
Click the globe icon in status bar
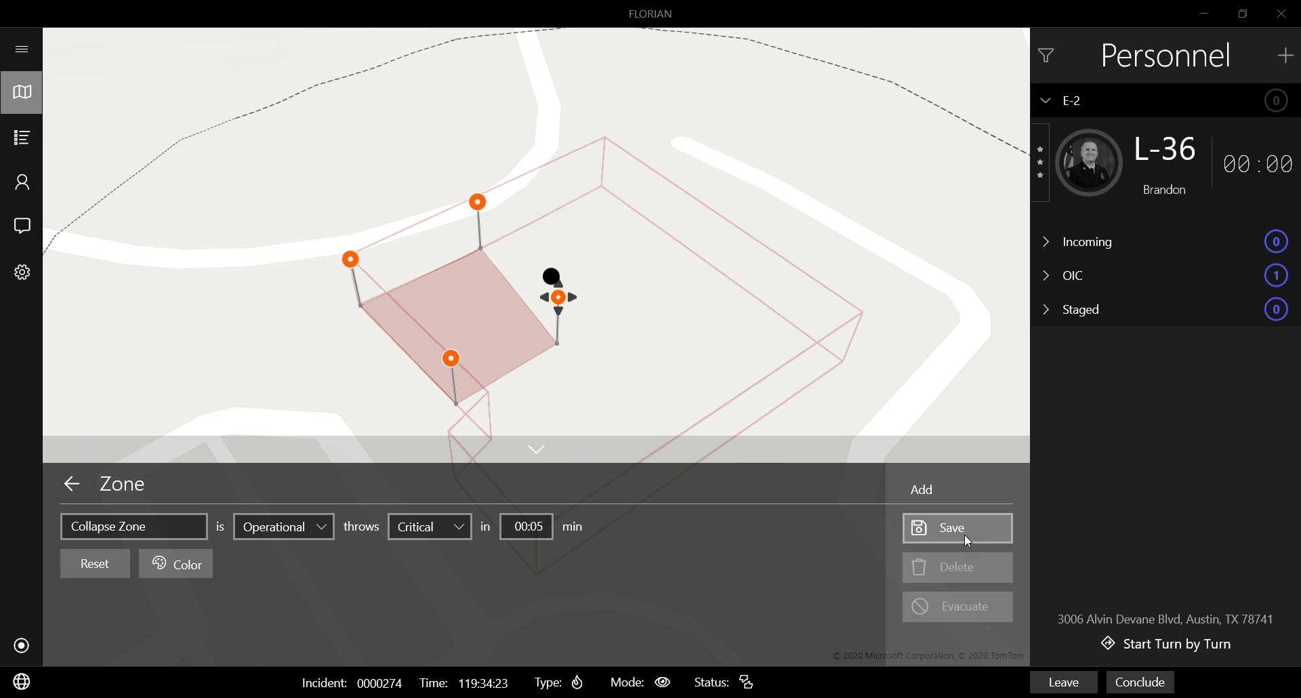22,682
